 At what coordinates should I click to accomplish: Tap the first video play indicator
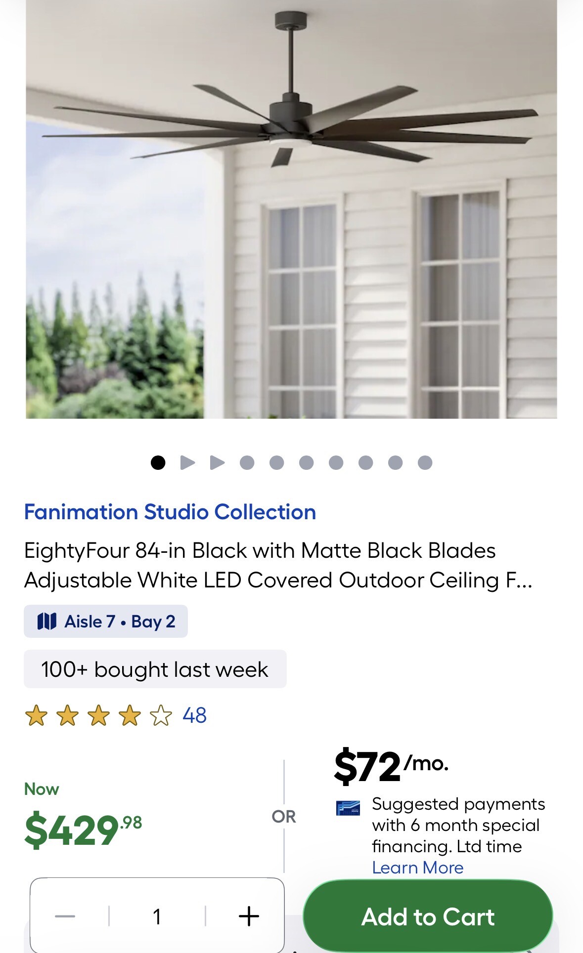coord(187,463)
